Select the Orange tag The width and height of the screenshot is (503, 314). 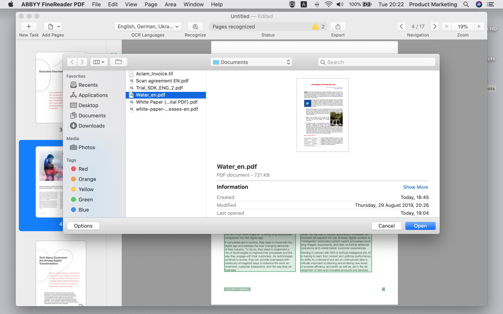pyautogui.click(x=83, y=179)
